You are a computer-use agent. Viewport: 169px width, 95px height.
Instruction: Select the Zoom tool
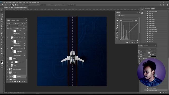[2, 56]
